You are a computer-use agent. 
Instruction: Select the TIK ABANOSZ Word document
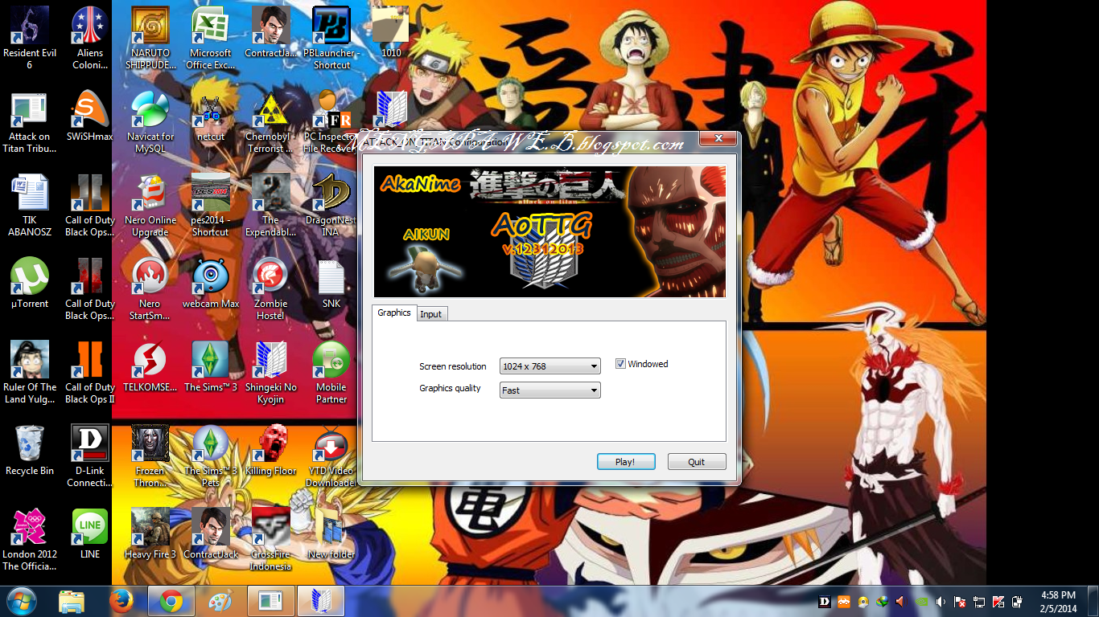[x=30, y=206]
